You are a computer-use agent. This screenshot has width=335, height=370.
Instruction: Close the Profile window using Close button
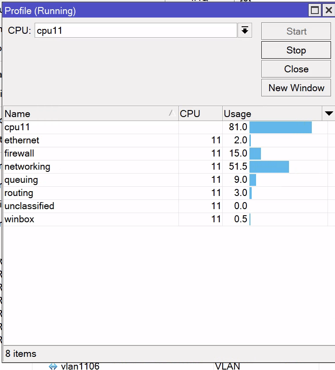(296, 69)
